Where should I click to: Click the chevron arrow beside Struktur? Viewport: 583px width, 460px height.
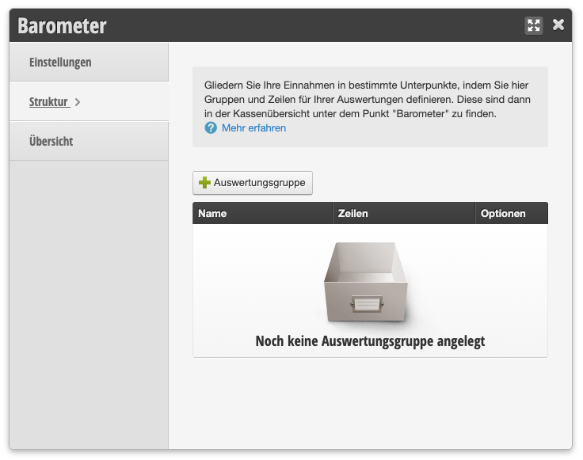pyautogui.click(x=78, y=102)
